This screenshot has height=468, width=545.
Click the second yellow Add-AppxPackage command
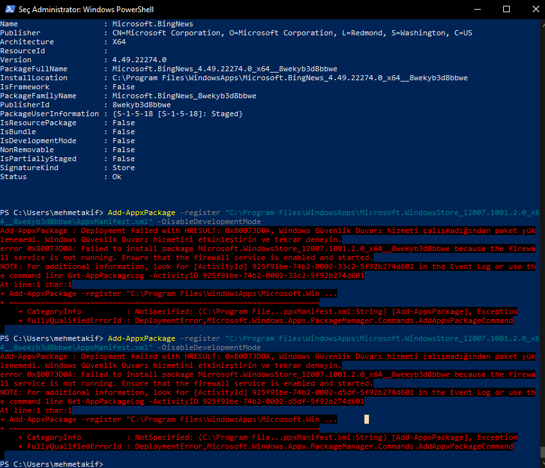pyautogui.click(x=141, y=338)
